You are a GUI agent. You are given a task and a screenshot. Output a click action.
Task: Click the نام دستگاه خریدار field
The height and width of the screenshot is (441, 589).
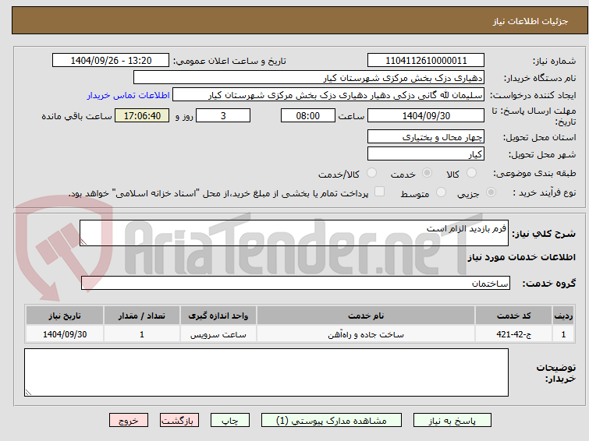309,78
